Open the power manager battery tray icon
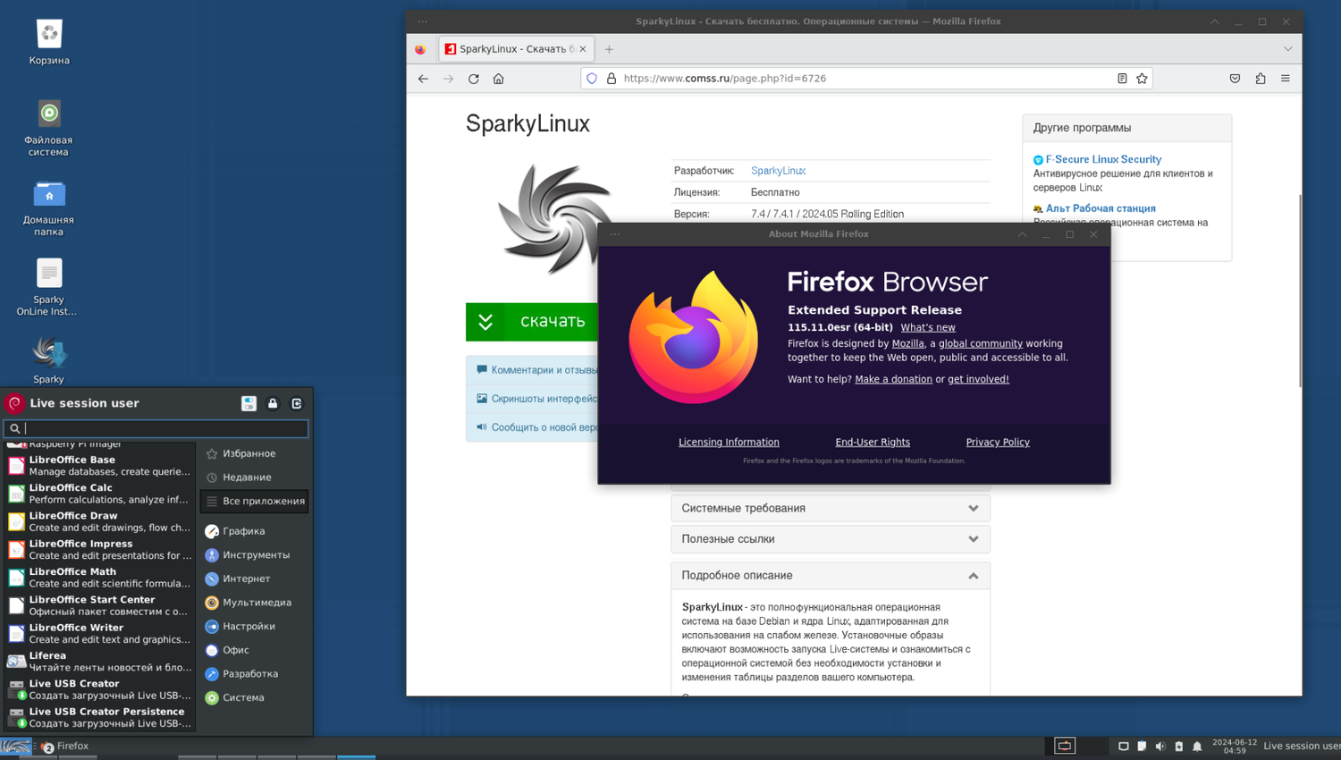Screen dimensions: 1341x760 pyautogui.click(x=1178, y=747)
